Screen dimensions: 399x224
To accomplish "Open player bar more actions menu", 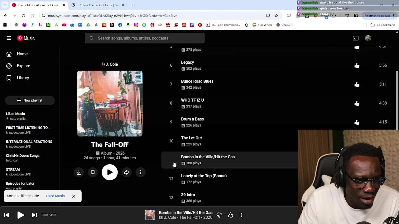I will point(242,215).
